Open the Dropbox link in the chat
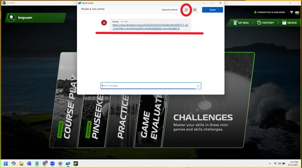This screenshot has width=302, height=168. pyautogui.click(x=150, y=27)
